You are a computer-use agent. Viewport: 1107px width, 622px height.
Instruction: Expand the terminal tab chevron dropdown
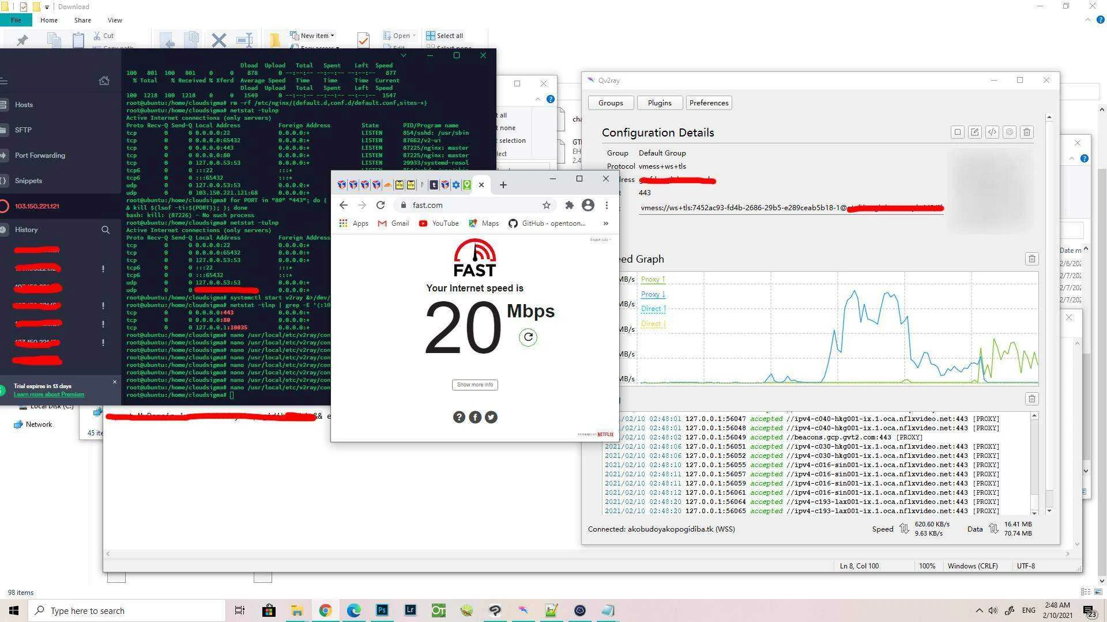click(x=404, y=55)
